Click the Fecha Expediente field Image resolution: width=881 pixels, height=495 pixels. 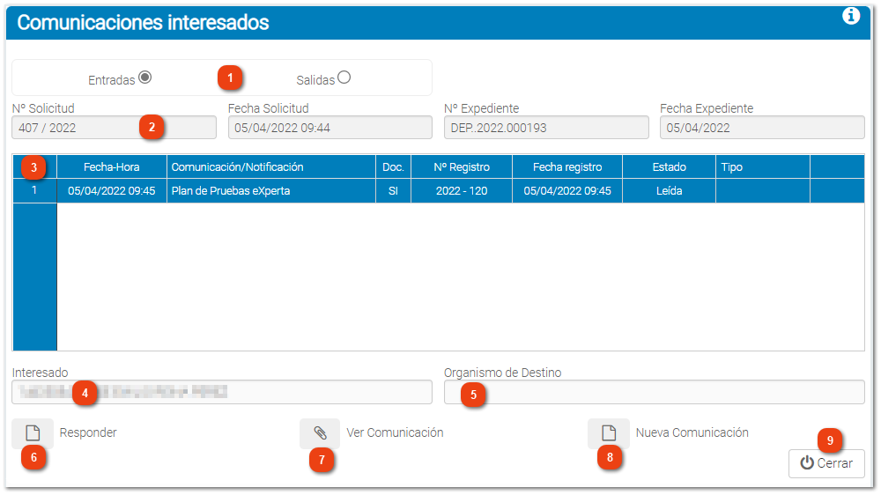pyautogui.click(x=762, y=128)
